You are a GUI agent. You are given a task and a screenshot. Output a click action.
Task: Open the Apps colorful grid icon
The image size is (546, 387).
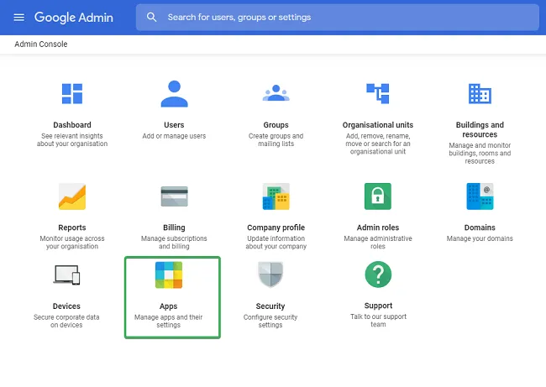169,275
